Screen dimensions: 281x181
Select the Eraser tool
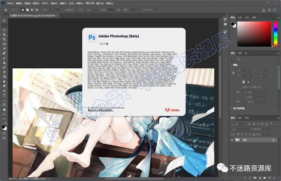4,72
